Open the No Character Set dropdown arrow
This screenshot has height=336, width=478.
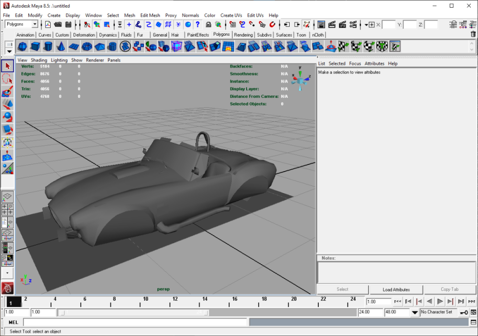tap(415, 312)
